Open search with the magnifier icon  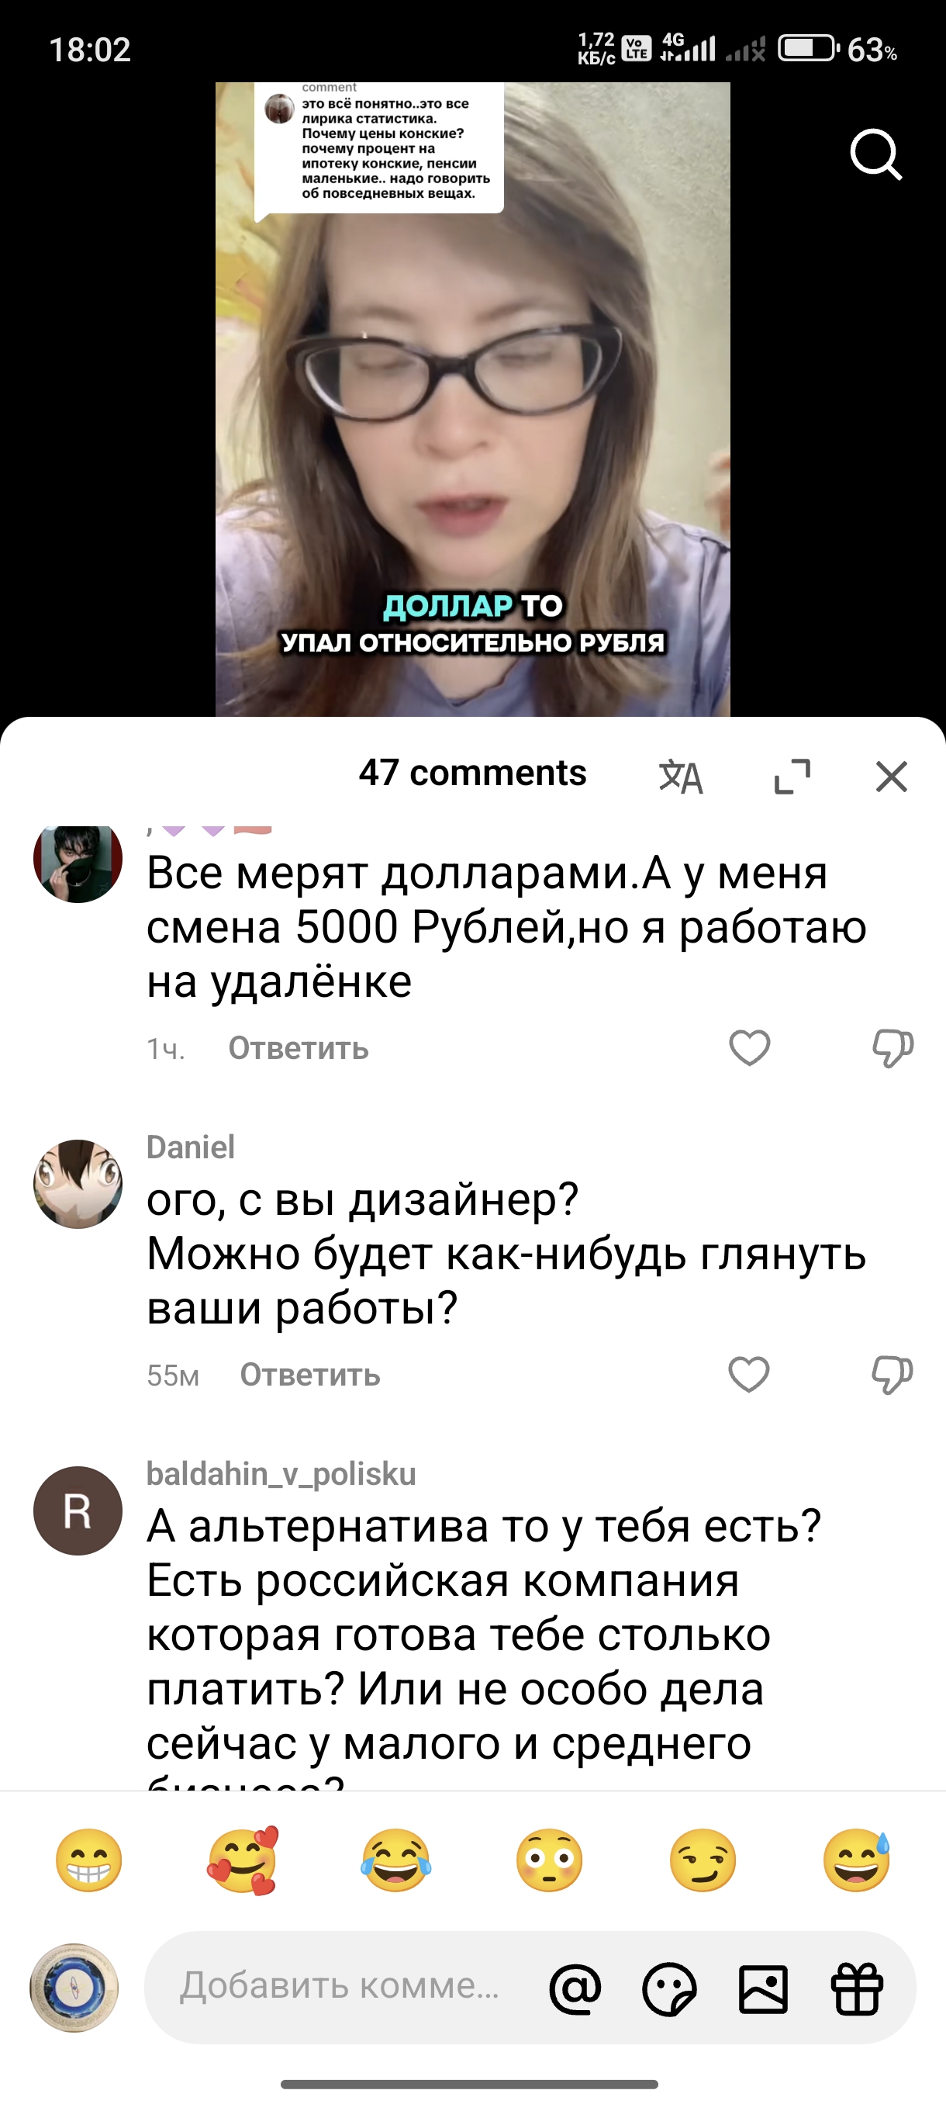pyautogui.click(x=875, y=154)
